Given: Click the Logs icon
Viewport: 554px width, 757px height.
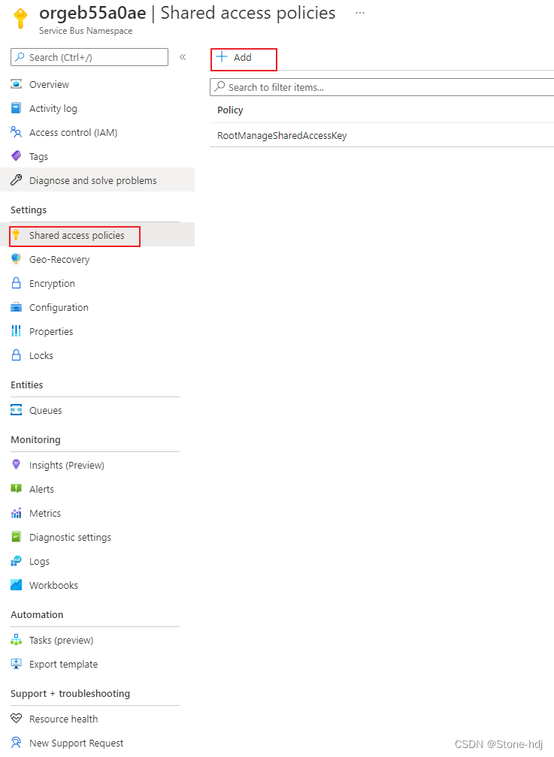Looking at the screenshot, I should (16, 560).
